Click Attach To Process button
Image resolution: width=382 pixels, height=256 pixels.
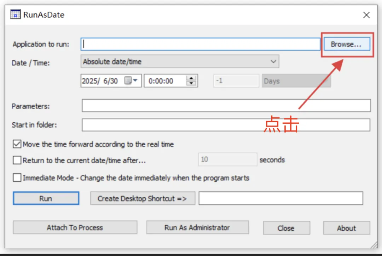75,227
